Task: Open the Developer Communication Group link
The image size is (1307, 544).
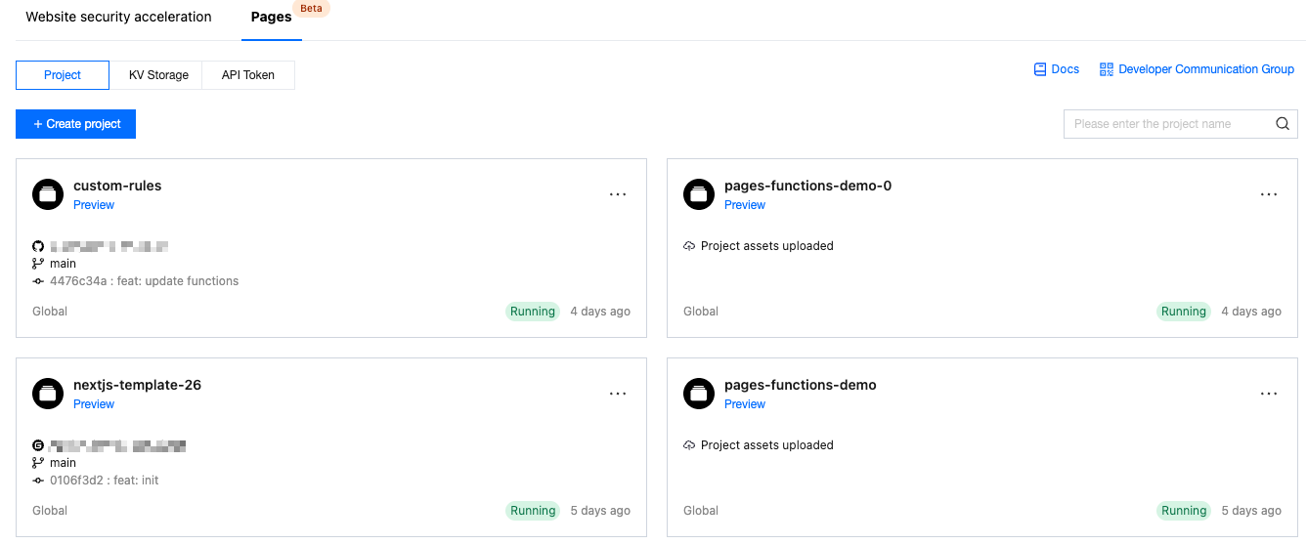Action: point(1206,69)
